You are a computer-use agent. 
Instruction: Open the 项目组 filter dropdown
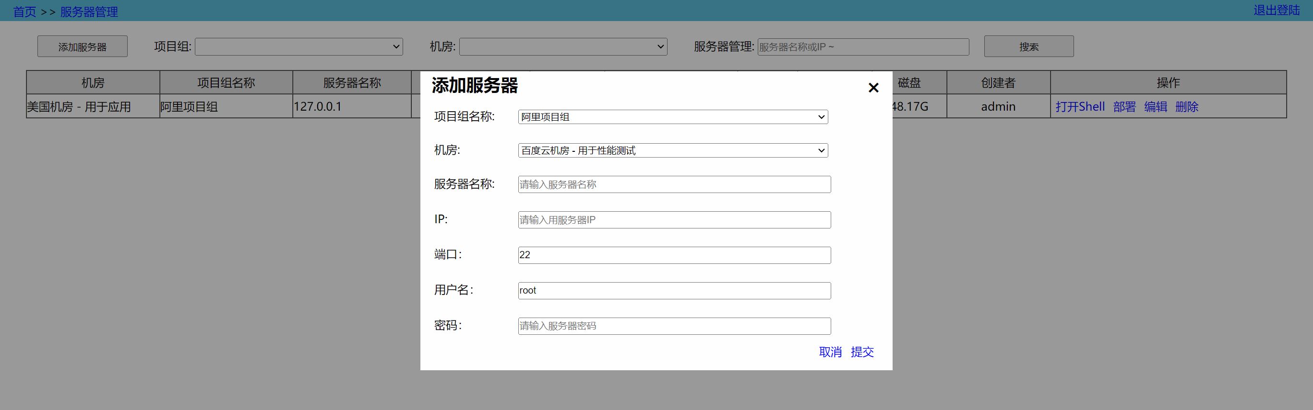(298, 47)
